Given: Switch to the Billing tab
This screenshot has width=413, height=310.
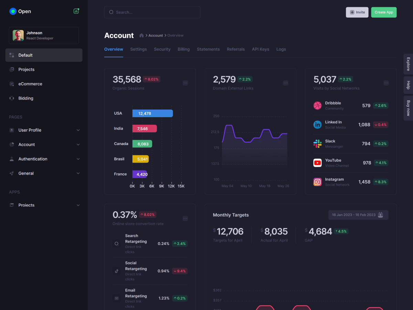Looking at the screenshot, I should pyautogui.click(x=183, y=49).
